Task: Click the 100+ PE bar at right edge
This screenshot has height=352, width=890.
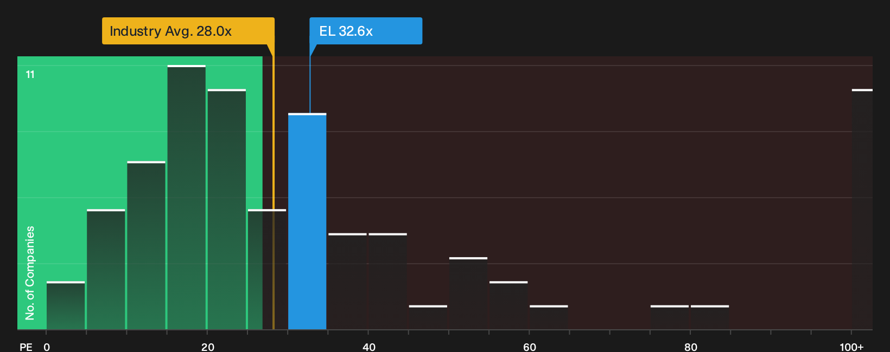Action: (862, 210)
